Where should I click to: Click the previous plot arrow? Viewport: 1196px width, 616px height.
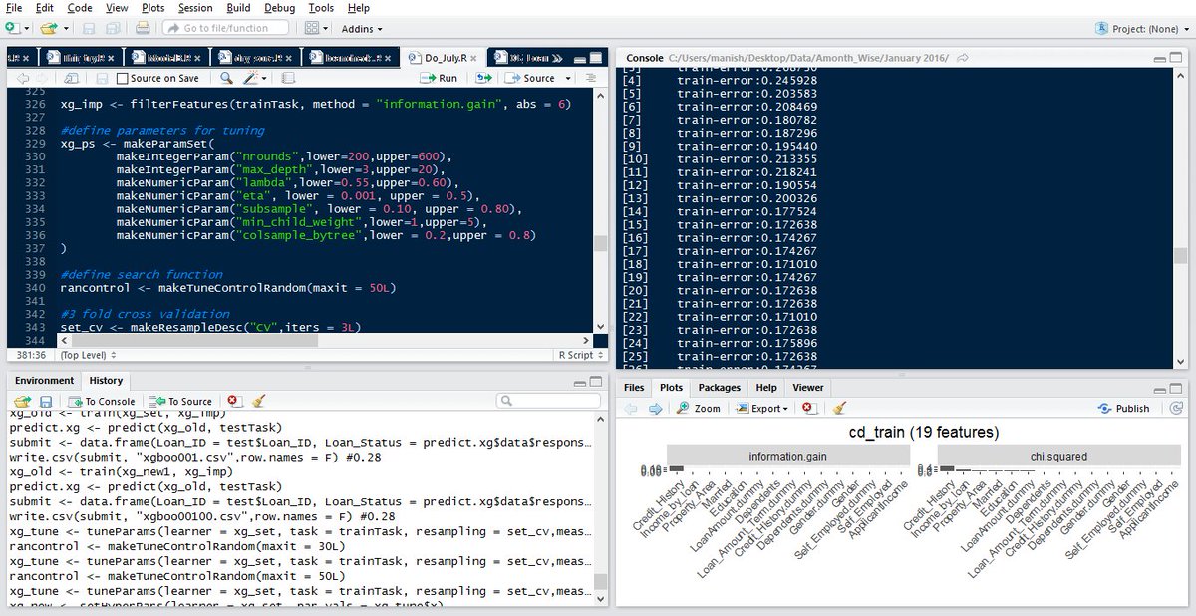pyautogui.click(x=630, y=408)
